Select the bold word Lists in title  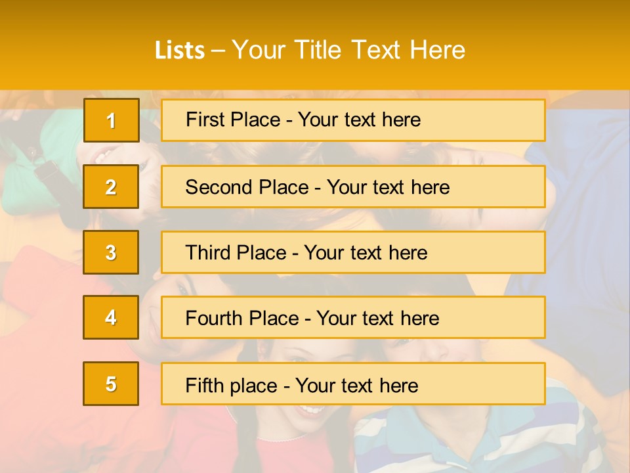coord(180,51)
